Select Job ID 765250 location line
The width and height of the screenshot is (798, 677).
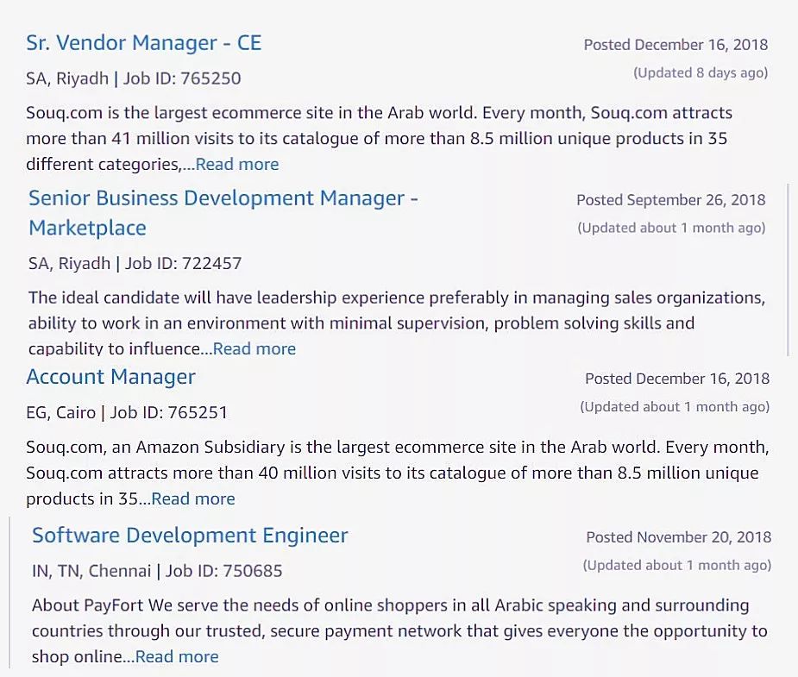(134, 78)
